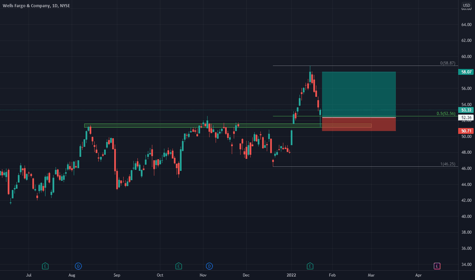Image resolution: width=475 pixels, height=280 pixels.
Task: Click the 38.00 price axis tick
Action: 466,232
